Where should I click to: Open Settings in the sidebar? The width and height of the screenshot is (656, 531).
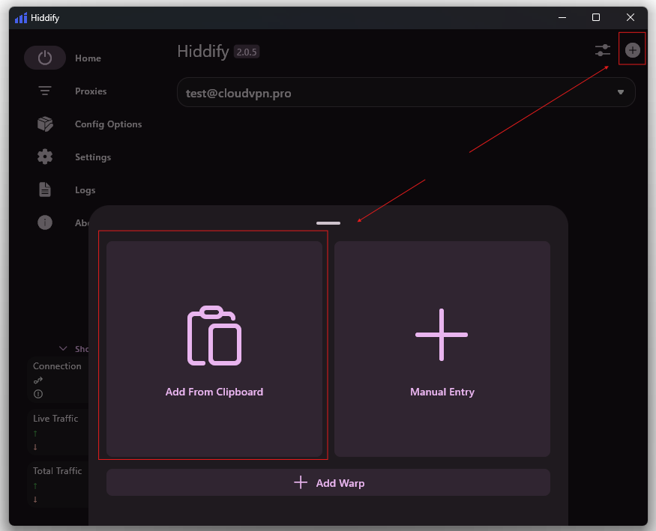[x=93, y=157]
